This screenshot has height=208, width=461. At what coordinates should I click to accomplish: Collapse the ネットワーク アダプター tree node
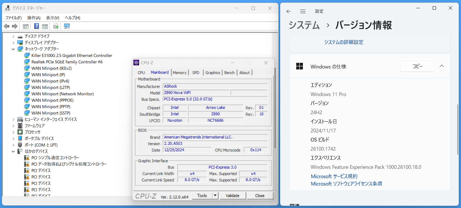pyautogui.click(x=13, y=49)
